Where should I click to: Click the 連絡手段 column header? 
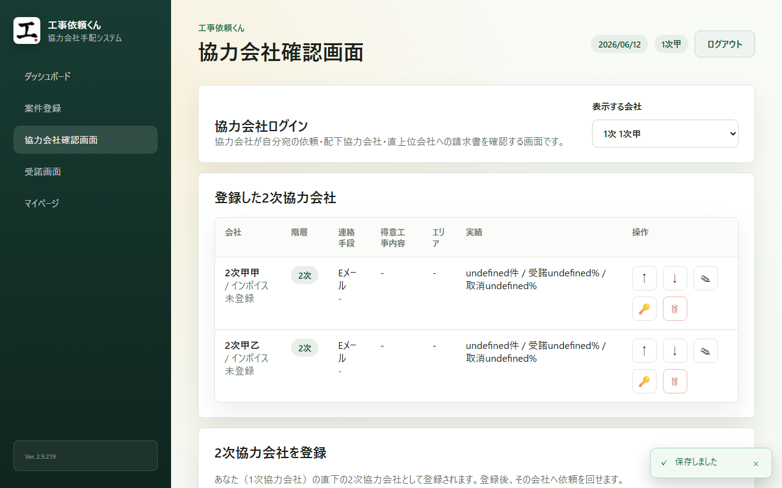[x=346, y=238]
